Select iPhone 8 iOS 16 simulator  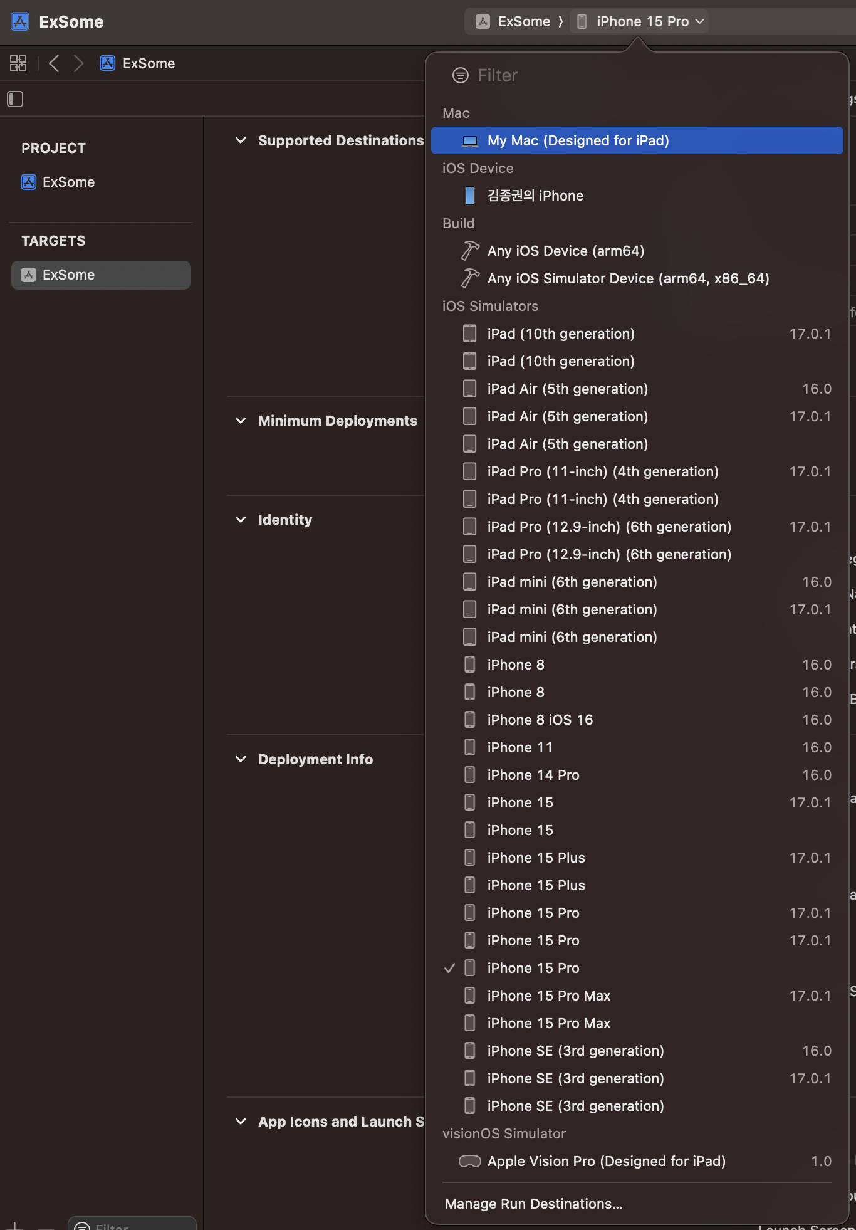pos(637,720)
